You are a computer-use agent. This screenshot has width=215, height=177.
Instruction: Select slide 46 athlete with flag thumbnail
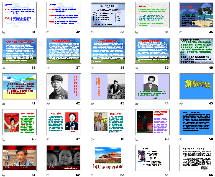(x=19, y=122)
